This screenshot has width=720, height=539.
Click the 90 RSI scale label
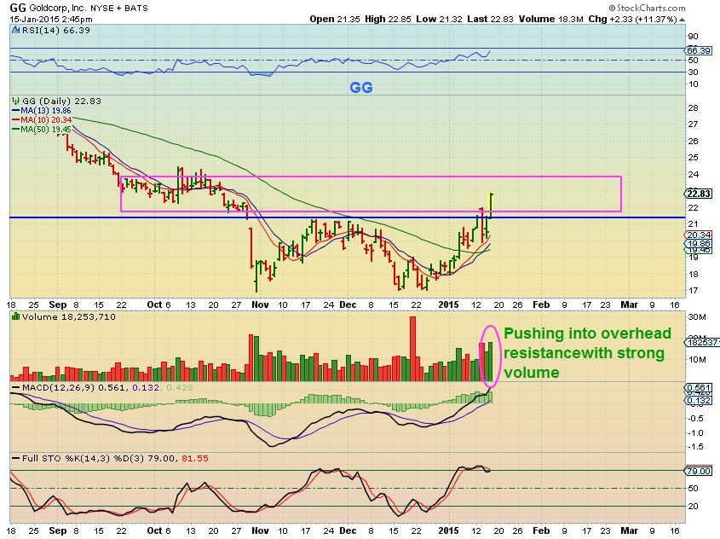693,37
